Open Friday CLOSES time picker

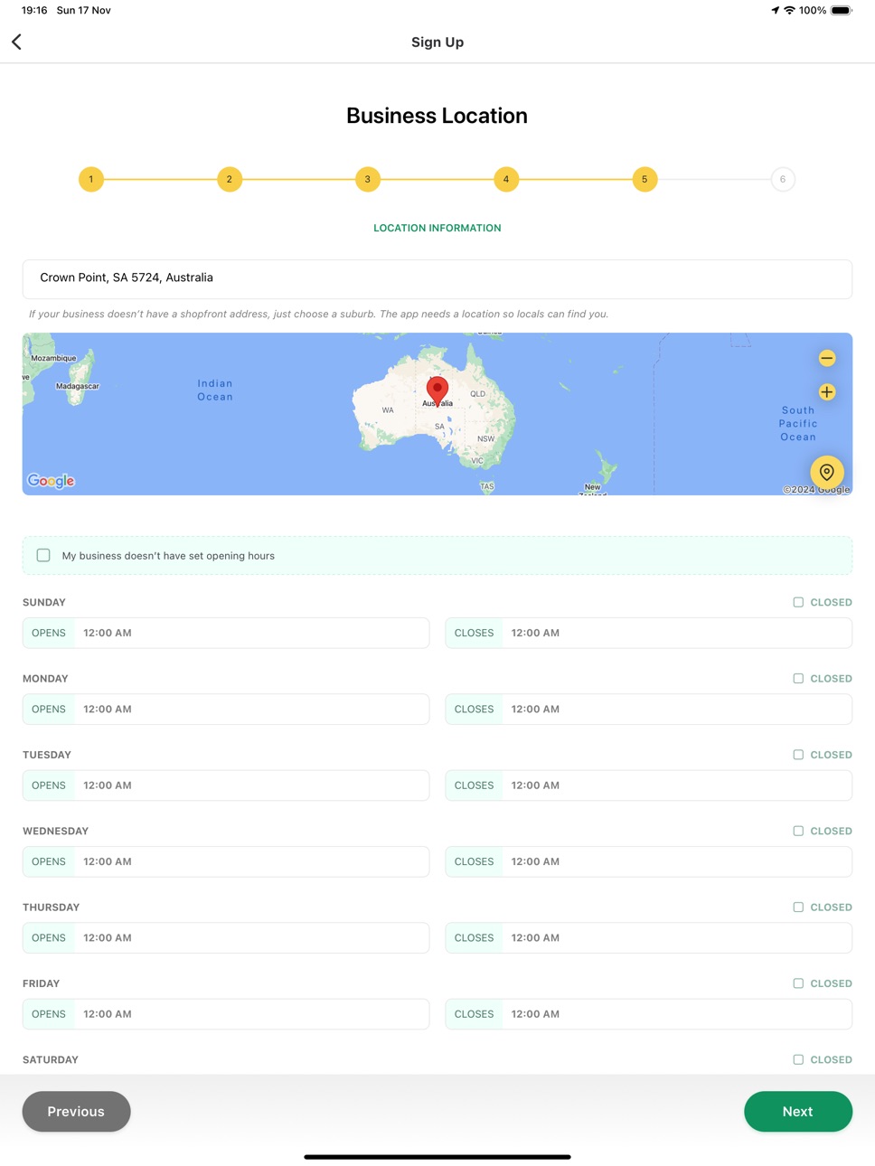tap(649, 1014)
